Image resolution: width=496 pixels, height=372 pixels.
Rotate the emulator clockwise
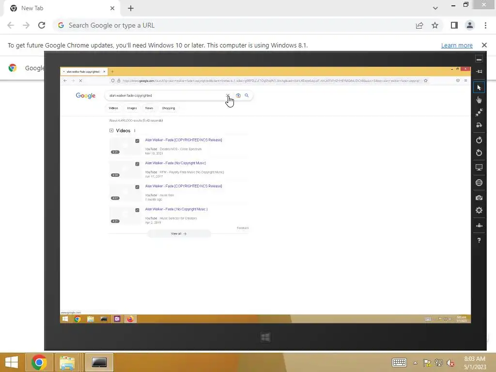(479, 140)
